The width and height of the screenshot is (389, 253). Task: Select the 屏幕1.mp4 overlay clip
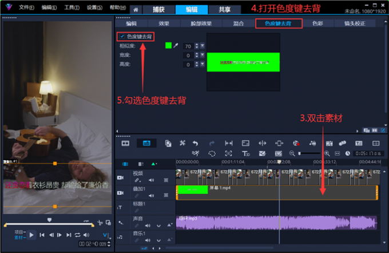point(277,193)
